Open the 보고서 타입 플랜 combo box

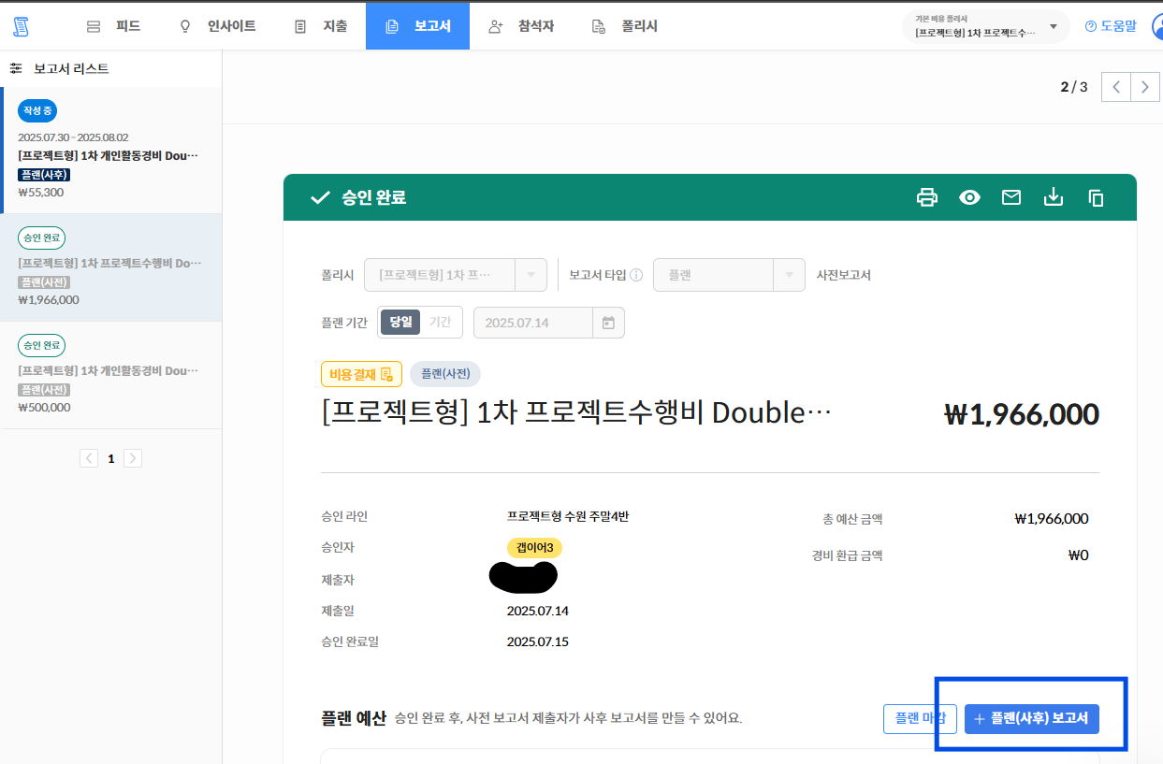tap(729, 275)
